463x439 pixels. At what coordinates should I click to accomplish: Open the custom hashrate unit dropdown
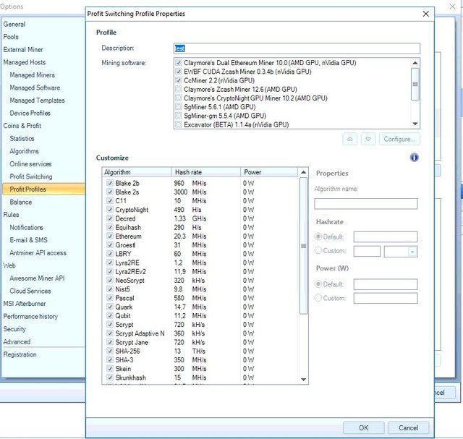[x=412, y=252]
